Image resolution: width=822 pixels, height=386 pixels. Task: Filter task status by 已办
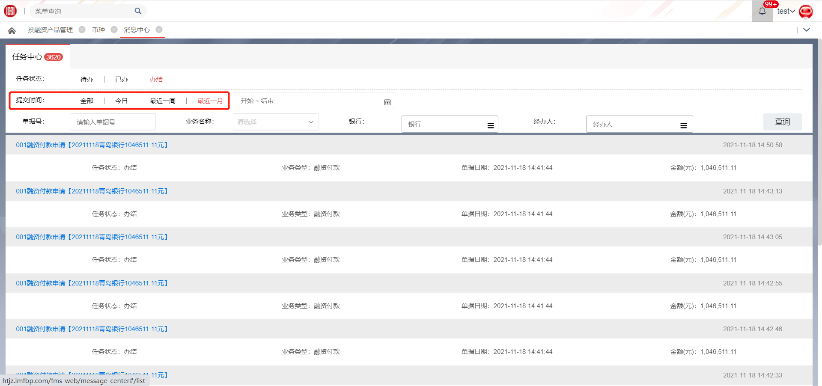[121, 80]
